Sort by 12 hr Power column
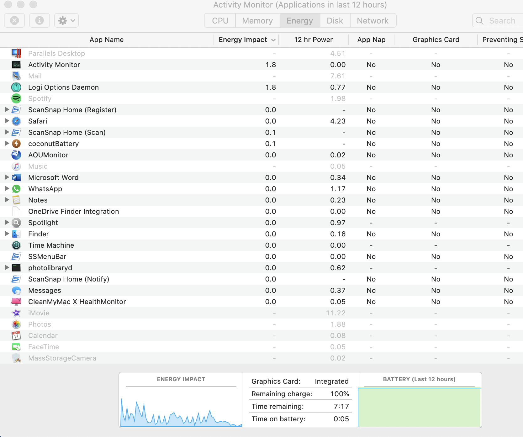This screenshot has width=523, height=437. (x=313, y=40)
